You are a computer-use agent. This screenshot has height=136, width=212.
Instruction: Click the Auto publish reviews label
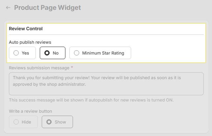(x=30, y=42)
